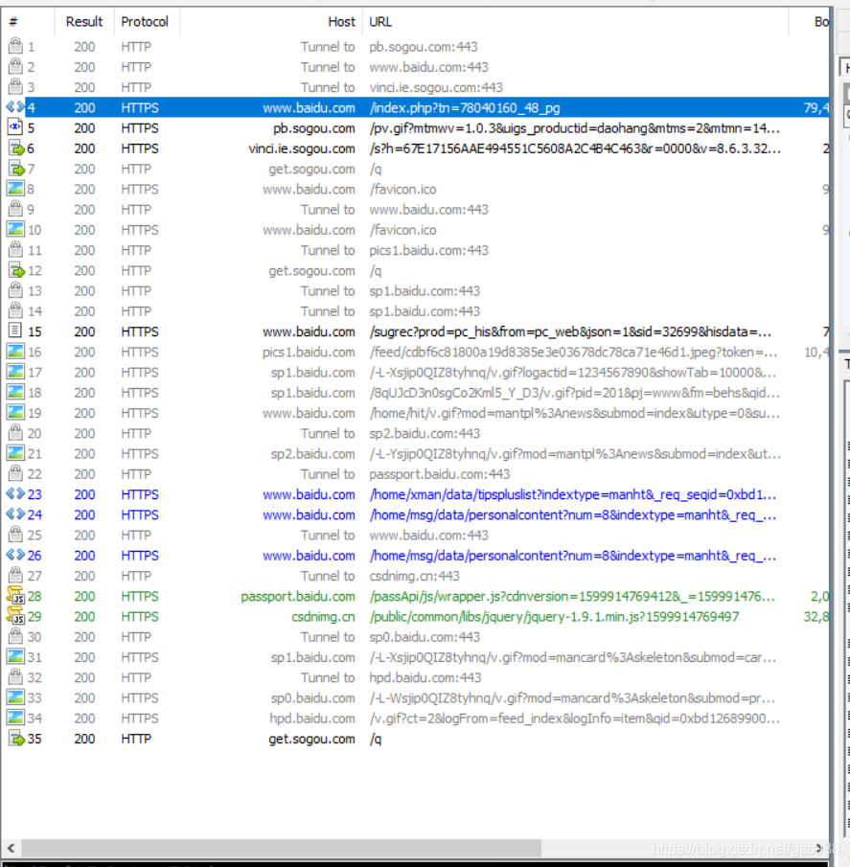This screenshot has width=850, height=867.
Task: Select the /8qUJcD3n0sgCo2Kml5_Y_D3 URL
Action: pyautogui.click(x=575, y=393)
